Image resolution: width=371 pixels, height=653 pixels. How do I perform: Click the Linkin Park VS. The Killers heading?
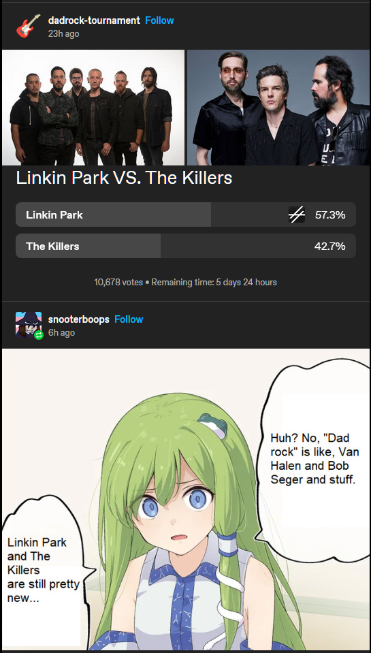(x=124, y=178)
